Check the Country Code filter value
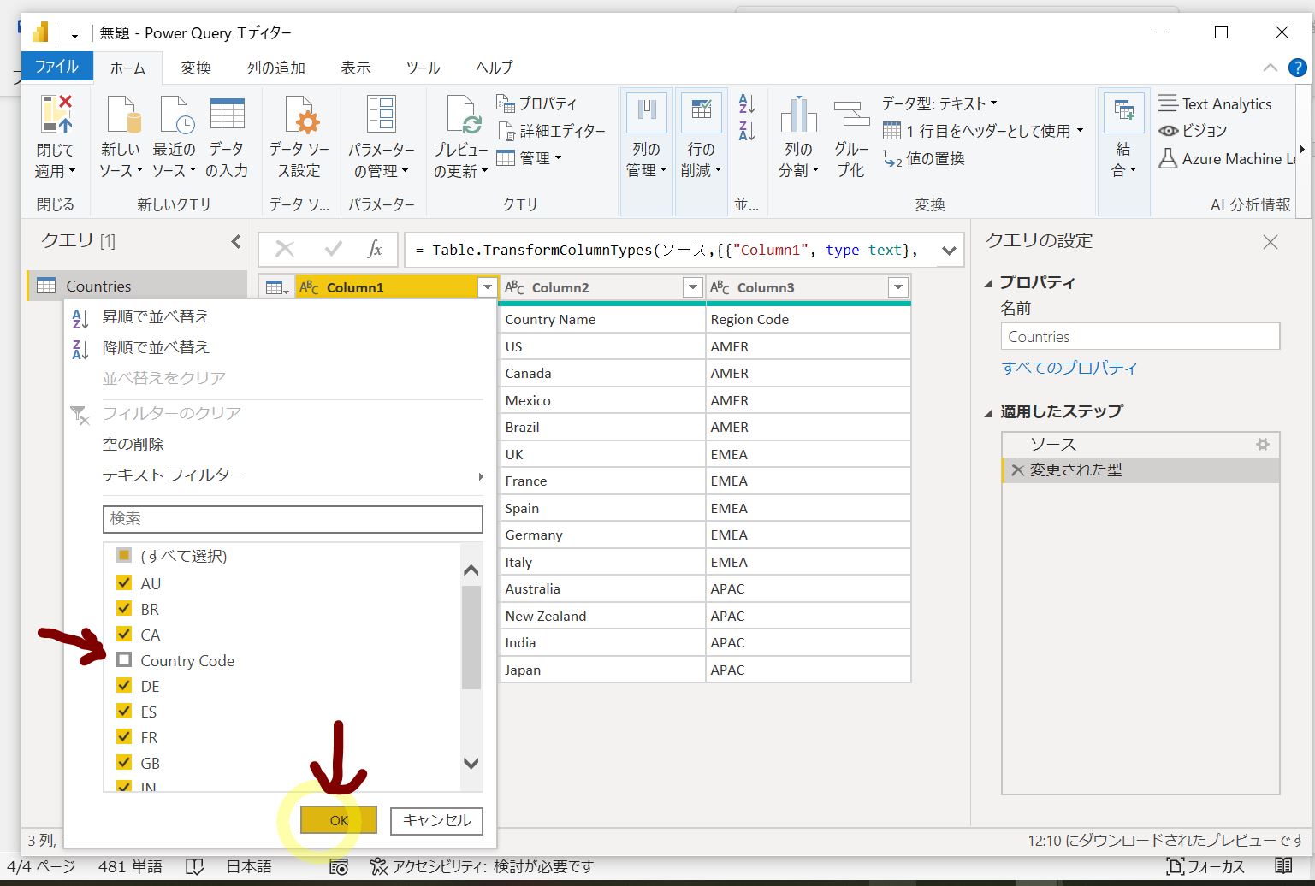Viewport: 1315px width, 886px height. (124, 660)
